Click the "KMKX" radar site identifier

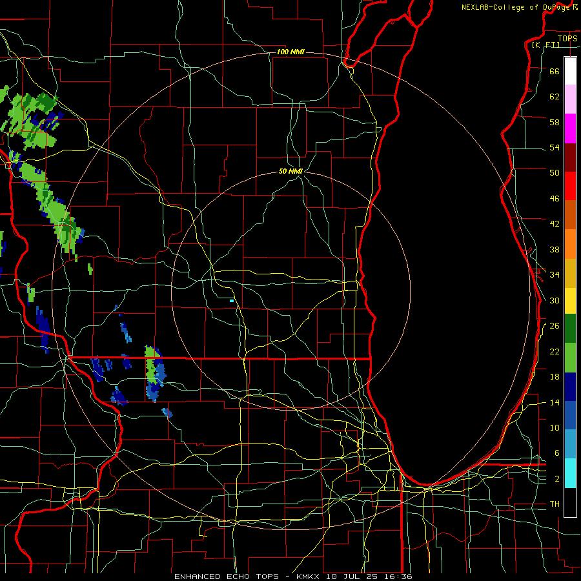pos(309,576)
